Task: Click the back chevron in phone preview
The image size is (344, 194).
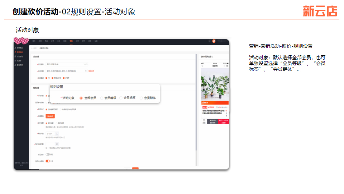Action: 202,66
